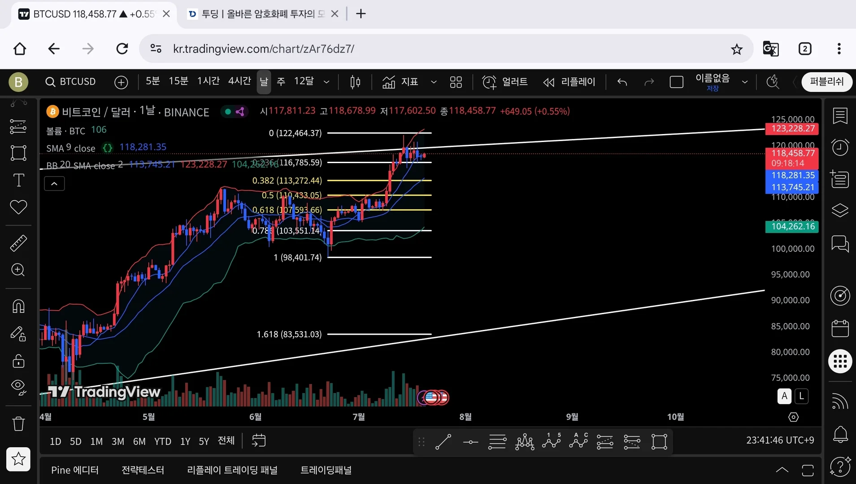Open the chats panel
Screen dimensions: 856x484
click(840, 244)
